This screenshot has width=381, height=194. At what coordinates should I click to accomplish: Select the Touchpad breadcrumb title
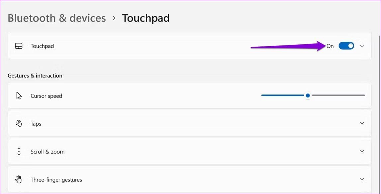146,18
